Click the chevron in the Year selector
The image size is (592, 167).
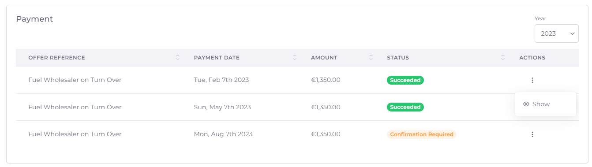pos(572,33)
